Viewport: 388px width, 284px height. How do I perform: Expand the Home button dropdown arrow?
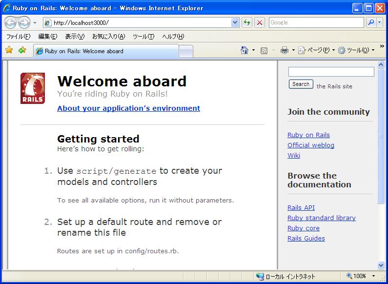[x=254, y=50]
